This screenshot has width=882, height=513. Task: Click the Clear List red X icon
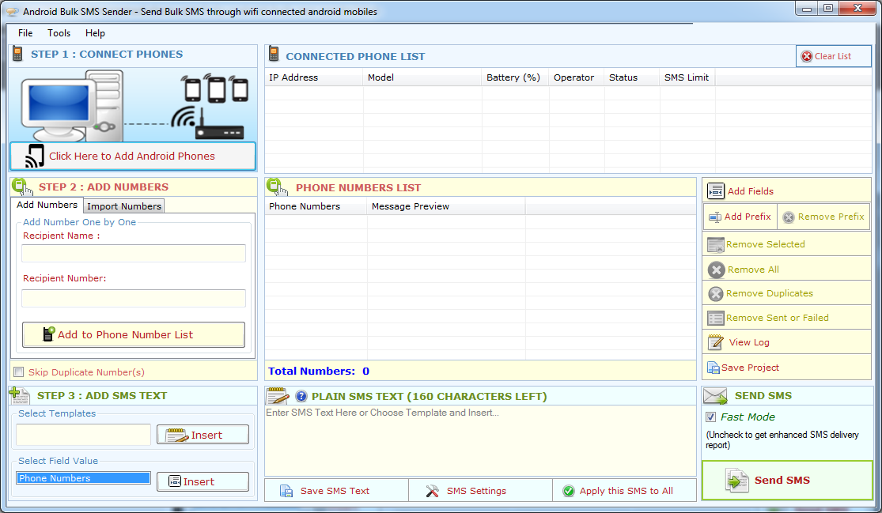coord(807,56)
